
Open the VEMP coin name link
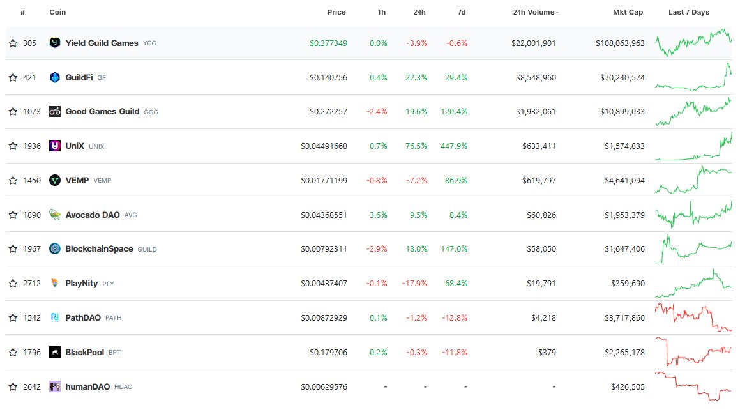click(77, 180)
